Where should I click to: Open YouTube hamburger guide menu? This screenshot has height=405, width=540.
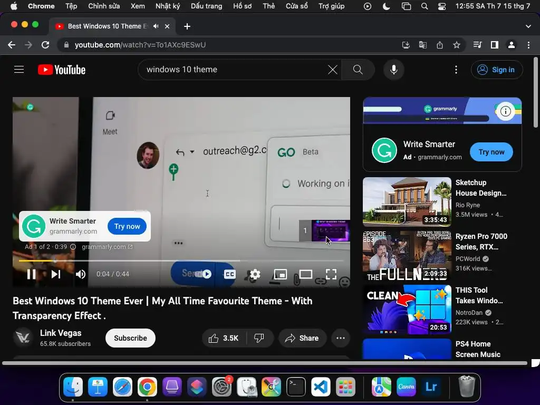coord(19,70)
